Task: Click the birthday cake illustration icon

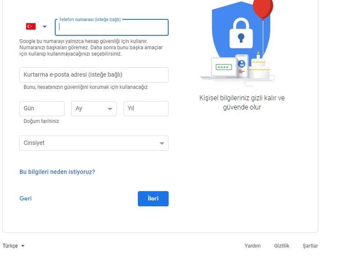Action: (258, 68)
